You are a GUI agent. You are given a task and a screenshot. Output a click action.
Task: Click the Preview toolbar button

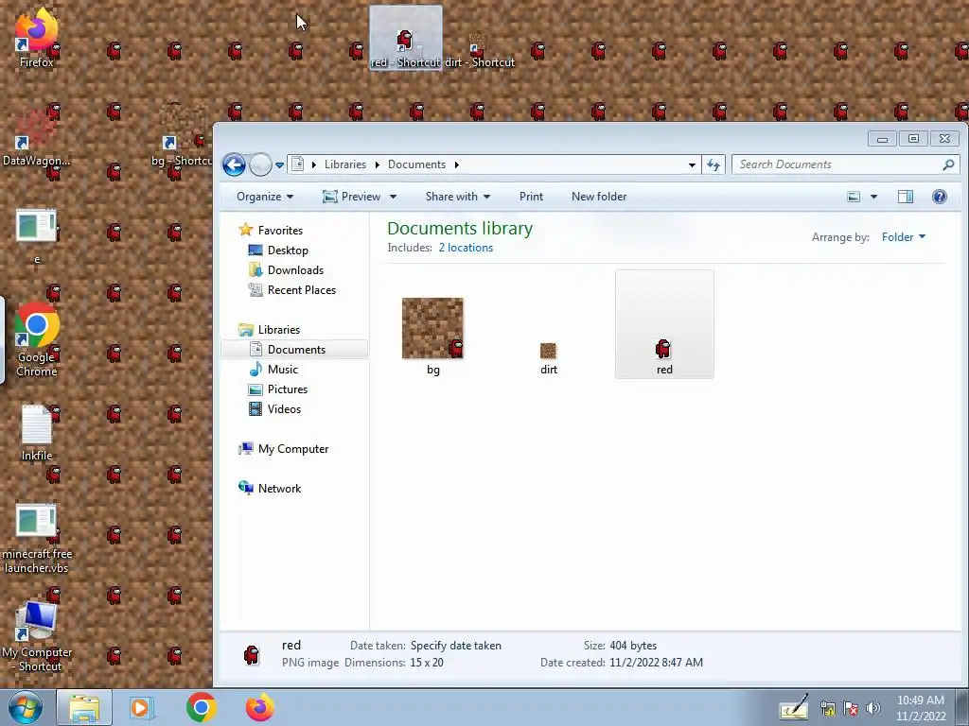(x=352, y=197)
